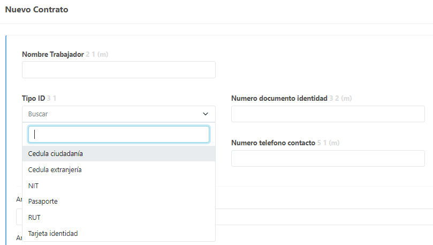
Task: Select Tarjeta identidad option
Action: pos(53,234)
